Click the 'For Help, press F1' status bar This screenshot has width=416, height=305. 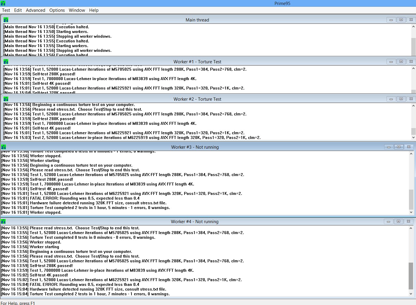coord(18,303)
